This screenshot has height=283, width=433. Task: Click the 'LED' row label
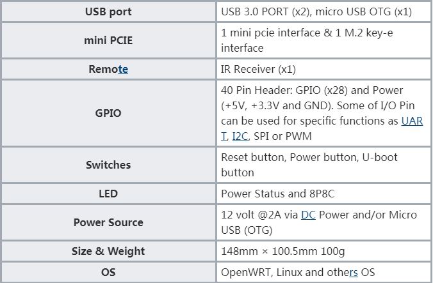coord(108,193)
